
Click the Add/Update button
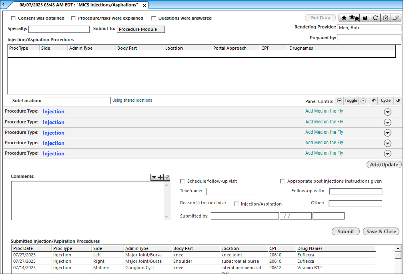(384, 165)
